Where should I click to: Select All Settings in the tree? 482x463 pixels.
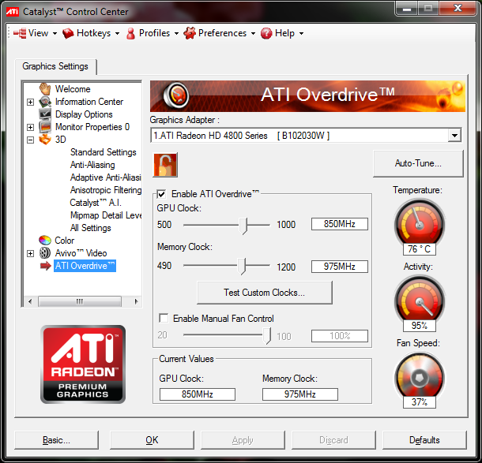pyautogui.click(x=90, y=228)
